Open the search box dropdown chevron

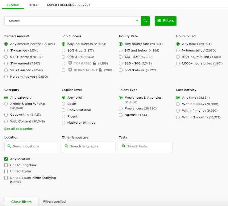click(x=137, y=20)
